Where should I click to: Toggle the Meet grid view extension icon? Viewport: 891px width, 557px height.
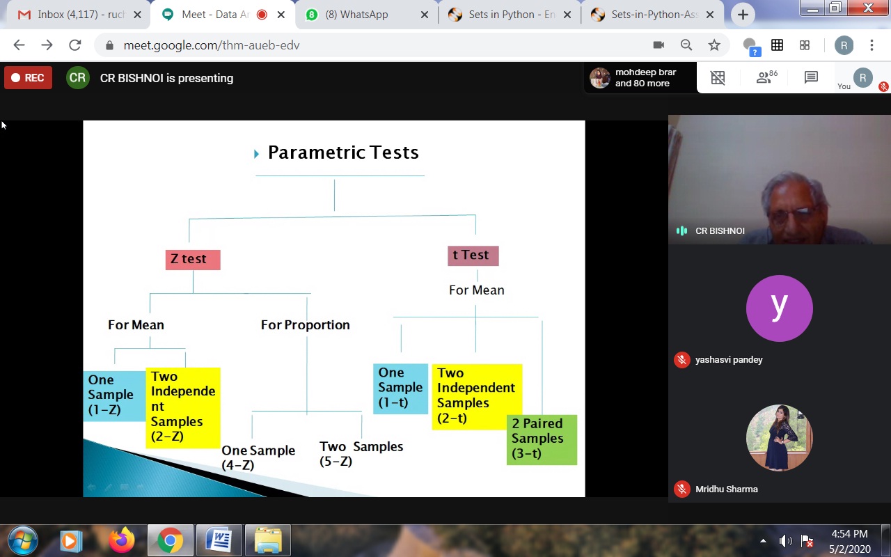tap(718, 78)
